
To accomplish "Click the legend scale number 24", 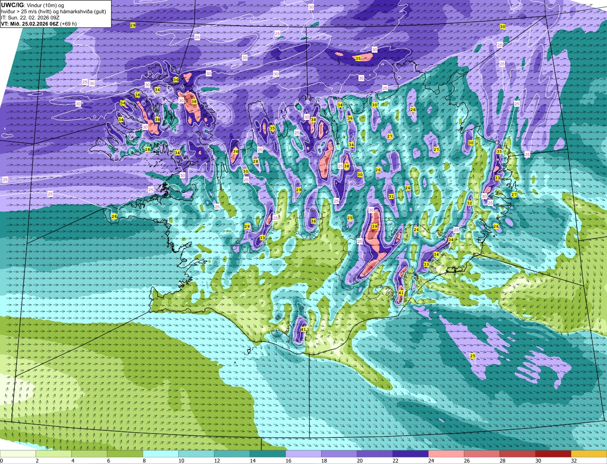I will pyautogui.click(x=431, y=461).
